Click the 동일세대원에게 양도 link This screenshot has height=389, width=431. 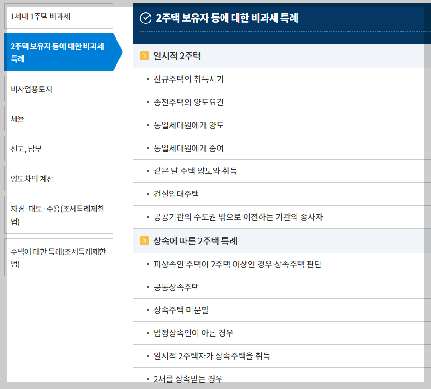[x=189, y=125]
